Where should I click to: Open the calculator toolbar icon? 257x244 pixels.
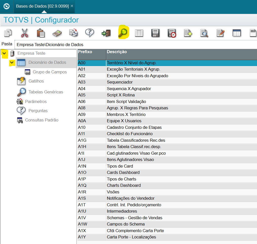coord(57,33)
